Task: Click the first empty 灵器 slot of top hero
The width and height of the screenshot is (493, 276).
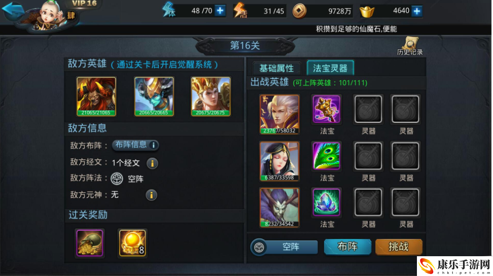Action: (x=368, y=109)
